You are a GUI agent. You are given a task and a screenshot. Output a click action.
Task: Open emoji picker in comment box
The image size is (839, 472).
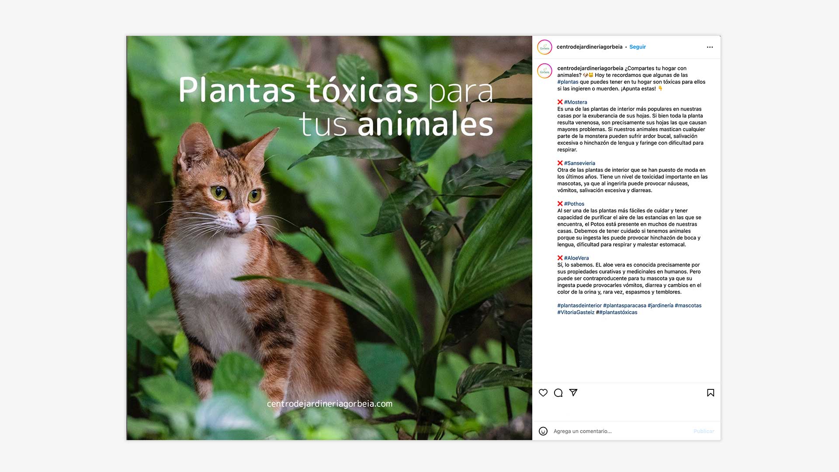point(543,431)
